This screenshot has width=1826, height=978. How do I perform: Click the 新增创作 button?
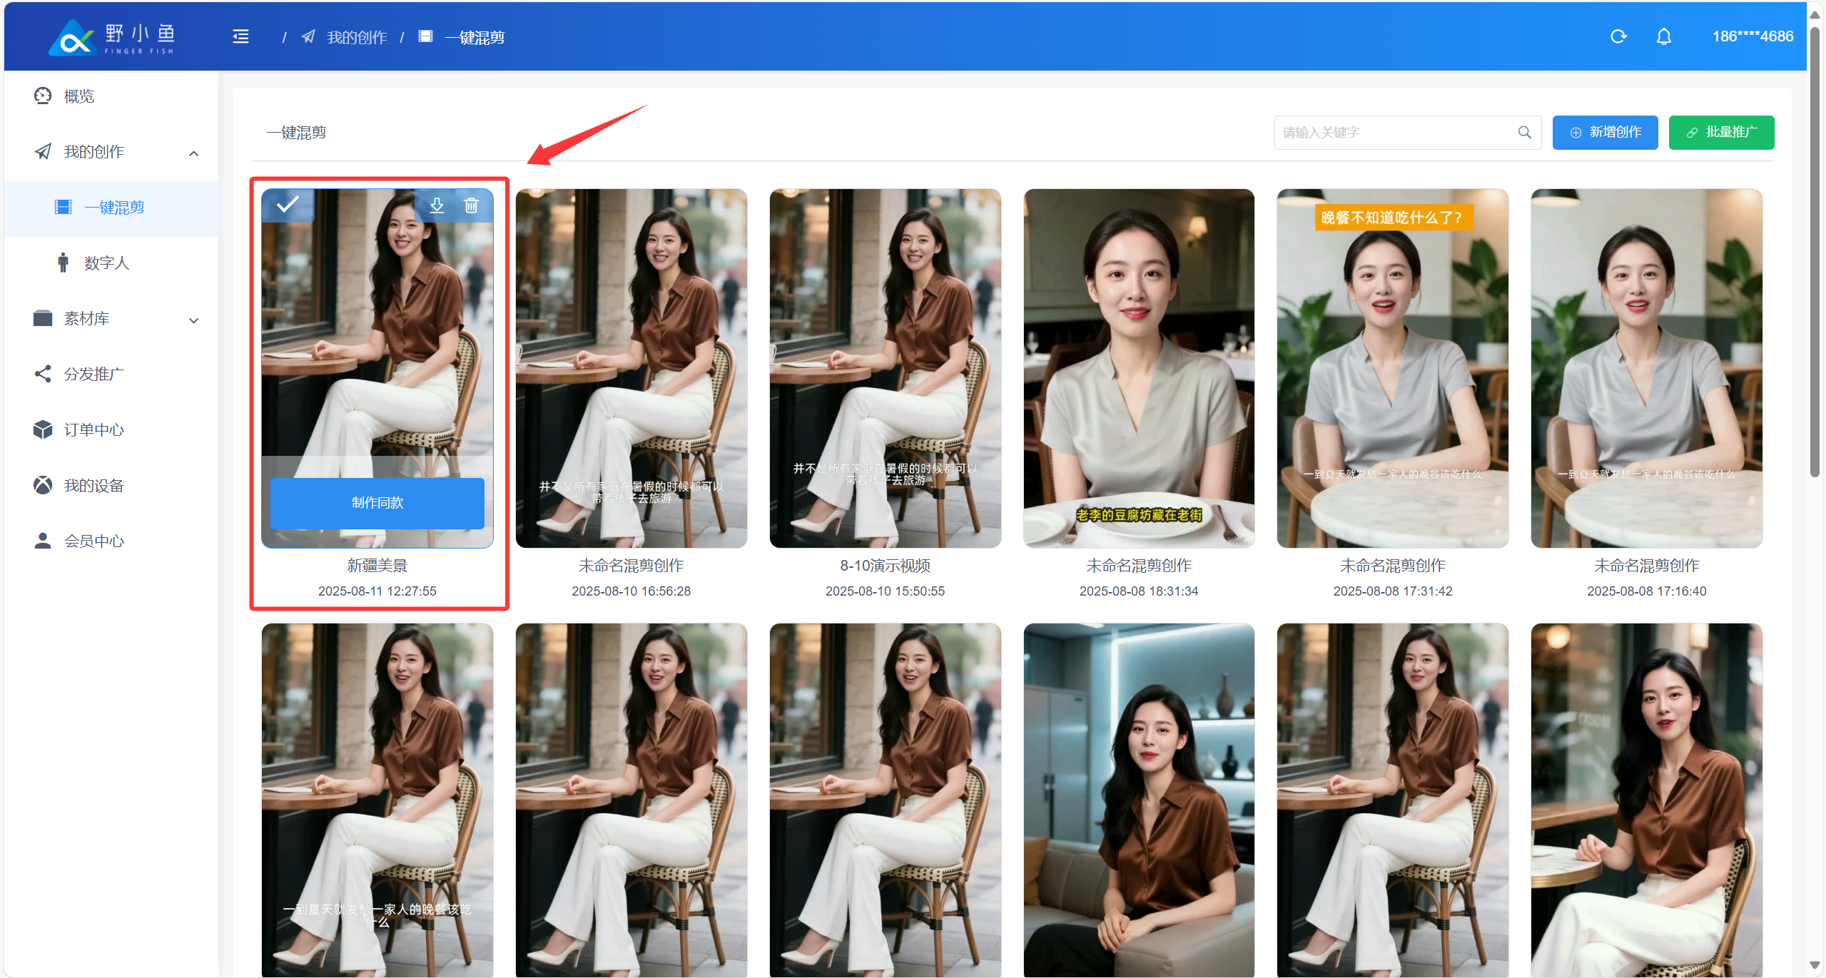pyautogui.click(x=1604, y=132)
